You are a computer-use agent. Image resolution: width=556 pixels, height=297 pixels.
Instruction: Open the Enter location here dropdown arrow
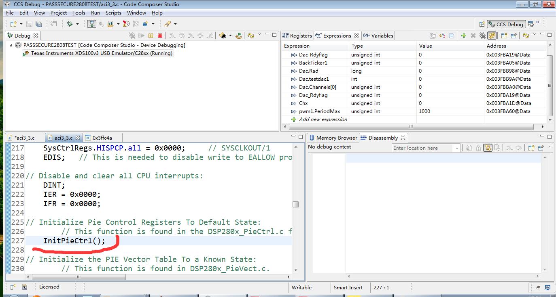click(x=457, y=148)
